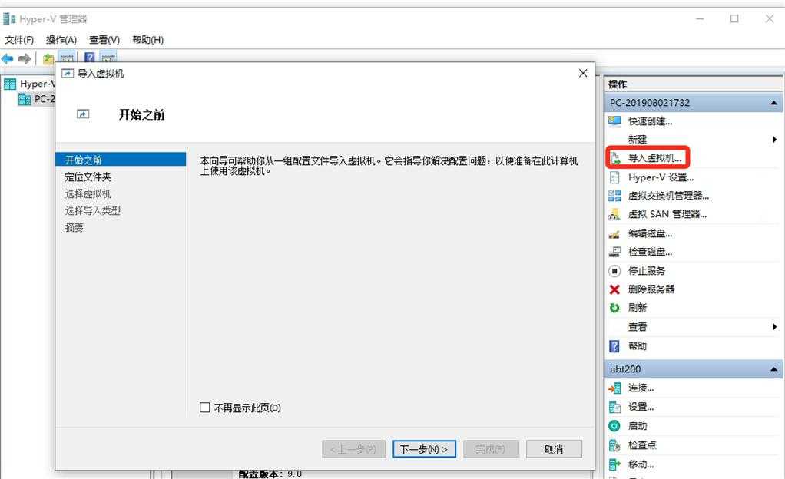
Task: Click the Edit Disk icon
Action: pyautogui.click(x=614, y=233)
